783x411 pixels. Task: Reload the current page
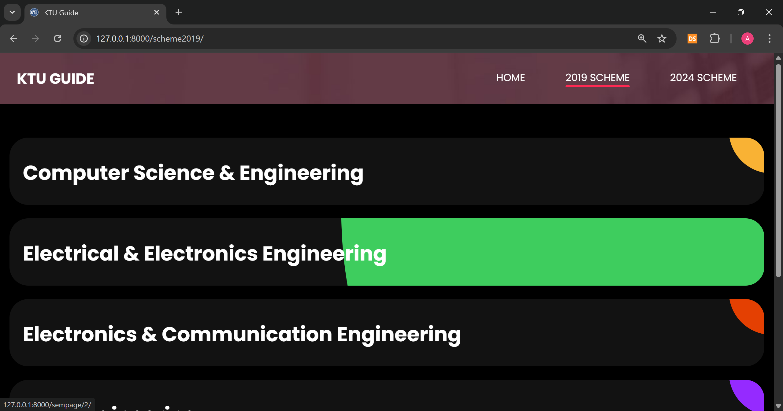58,39
